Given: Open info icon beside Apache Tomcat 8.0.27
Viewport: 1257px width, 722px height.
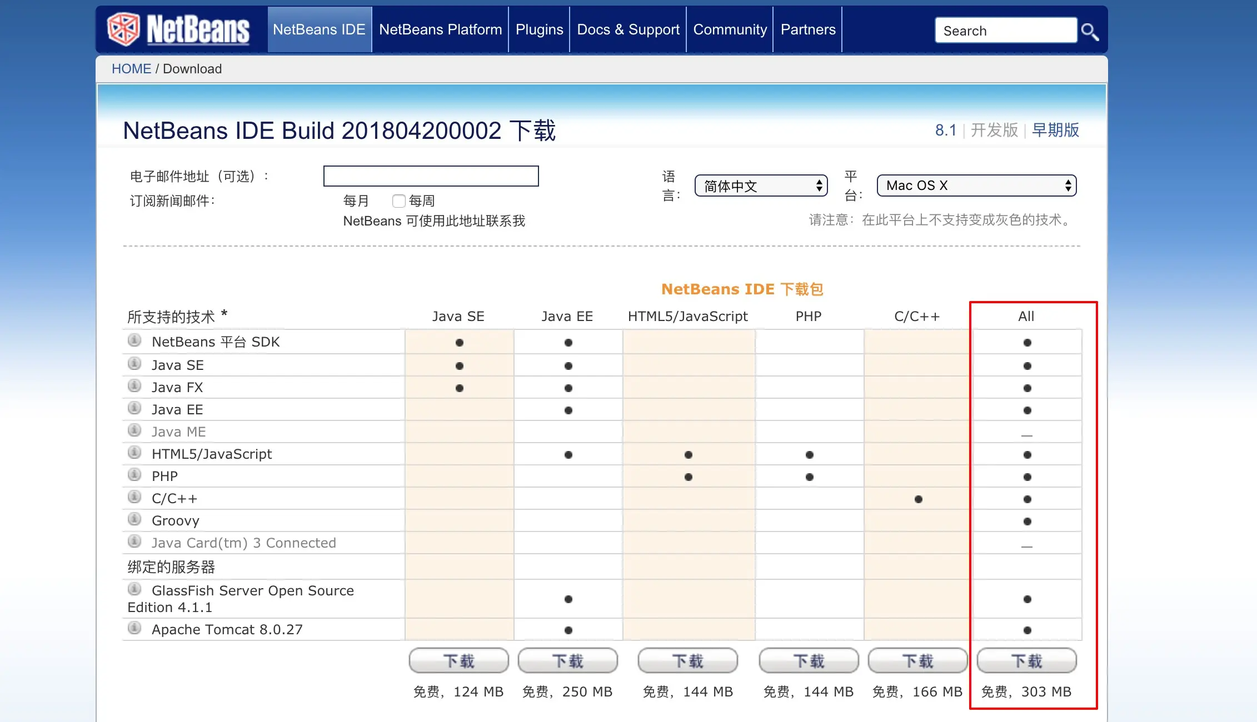Looking at the screenshot, I should pos(134,628).
